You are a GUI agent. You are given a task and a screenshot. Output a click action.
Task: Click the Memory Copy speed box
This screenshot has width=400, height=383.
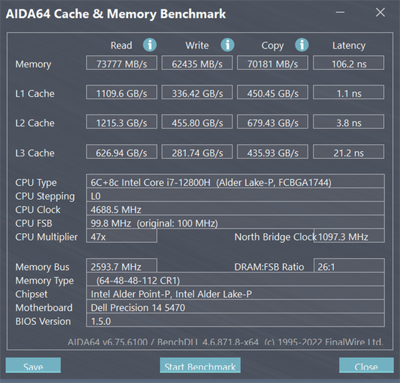coord(273,64)
